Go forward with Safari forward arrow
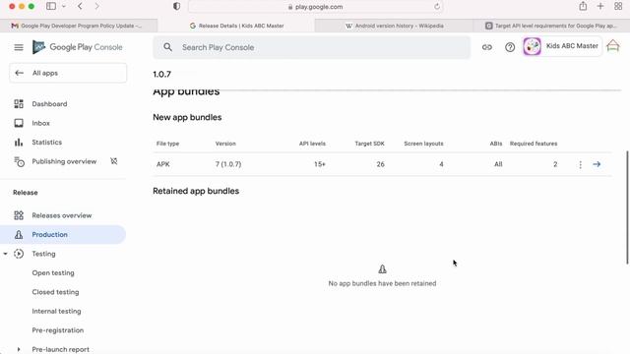Image resolution: width=630 pixels, height=354 pixels. tap(96, 7)
